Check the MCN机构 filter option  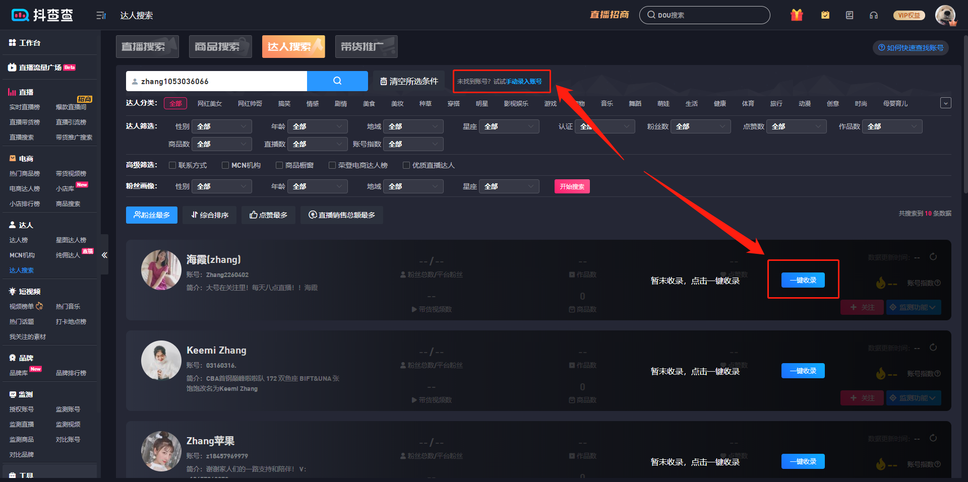[x=225, y=165]
